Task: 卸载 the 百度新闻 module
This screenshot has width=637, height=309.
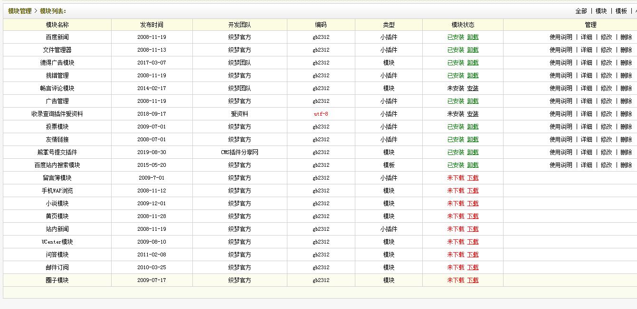Action: 472,36
